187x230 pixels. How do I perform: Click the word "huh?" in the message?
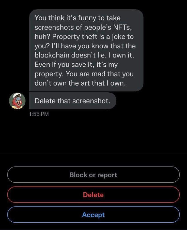point(42,37)
